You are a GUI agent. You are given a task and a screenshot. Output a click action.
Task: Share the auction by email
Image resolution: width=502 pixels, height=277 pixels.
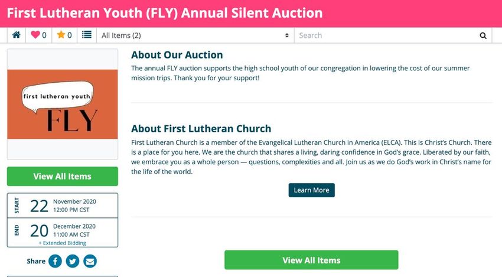coord(90,261)
